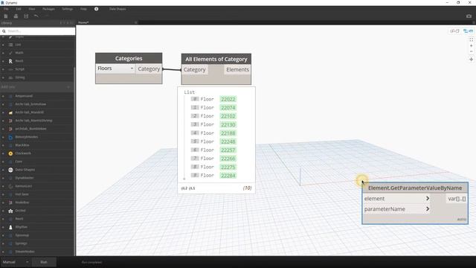Click element ID 22022 in list
Screen dimensions: 476x268
[228, 99]
